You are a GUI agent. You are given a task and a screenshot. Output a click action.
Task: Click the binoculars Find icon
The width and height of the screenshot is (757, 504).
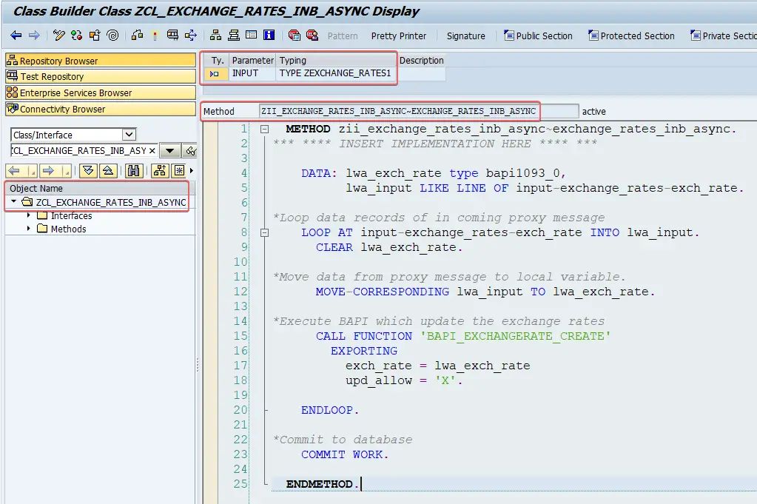point(134,170)
